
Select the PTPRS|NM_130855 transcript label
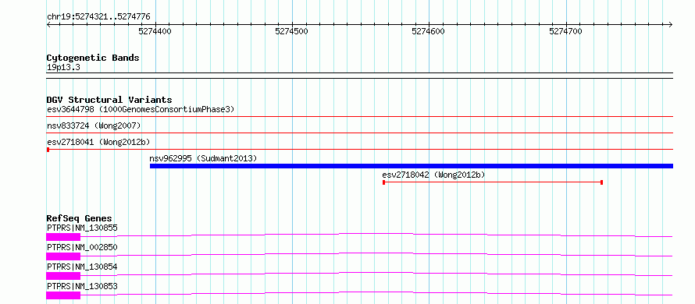tap(82, 228)
